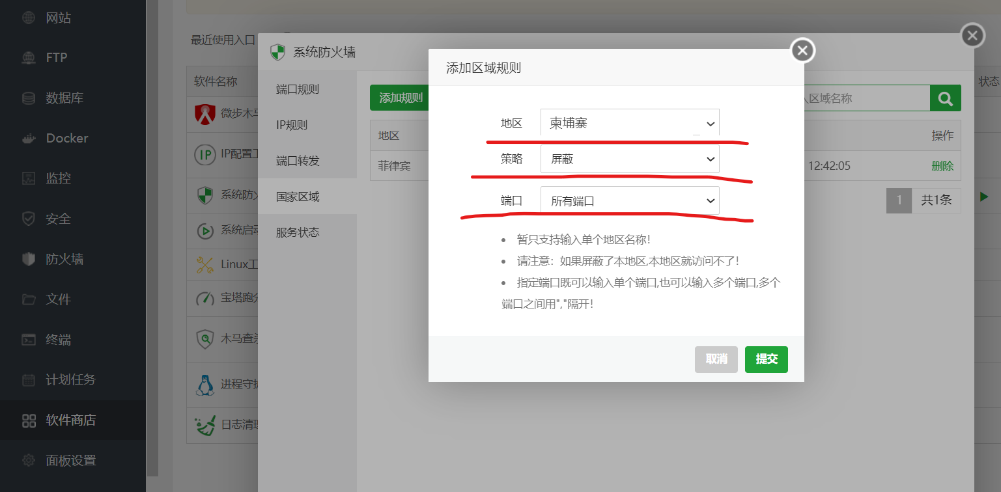
Task: Switch to the 服务状态 tab
Action: click(307, 232)
